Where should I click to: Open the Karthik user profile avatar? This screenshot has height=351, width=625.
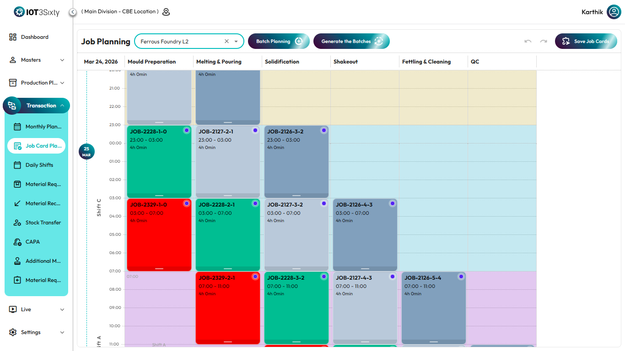[x=614, y=12]
